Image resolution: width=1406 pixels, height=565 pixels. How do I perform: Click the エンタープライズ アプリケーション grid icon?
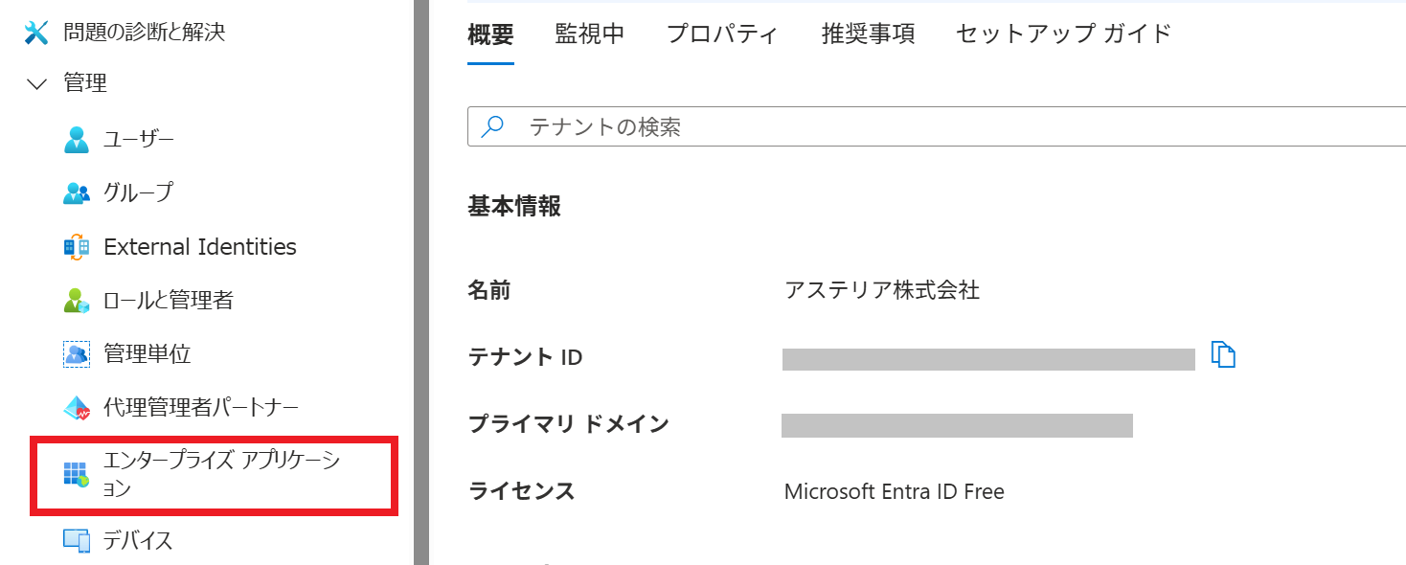(x=76, y=474)
